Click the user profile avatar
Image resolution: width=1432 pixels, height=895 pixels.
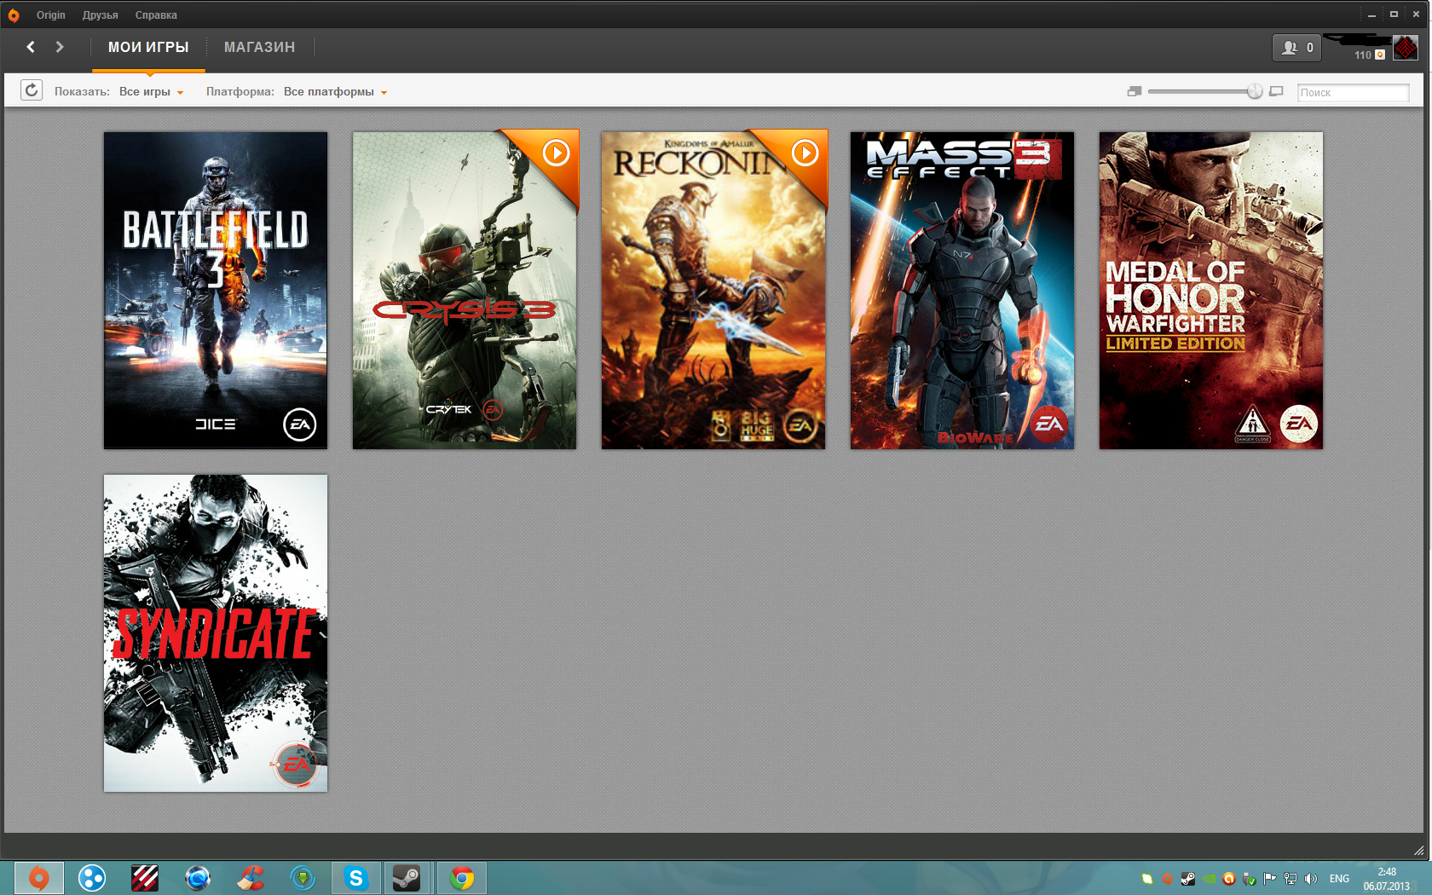point(1406,48)
